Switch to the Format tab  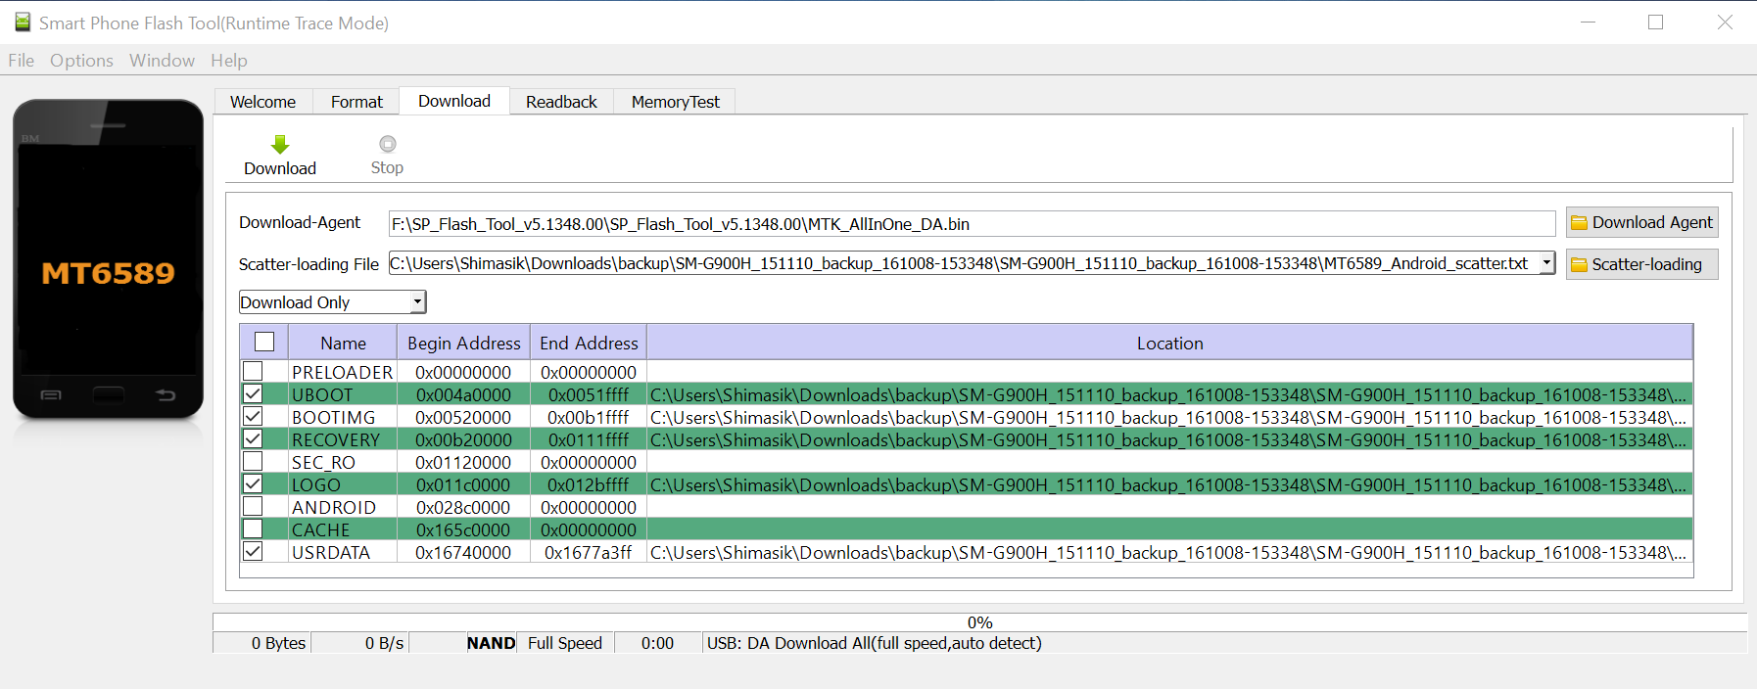356,102
